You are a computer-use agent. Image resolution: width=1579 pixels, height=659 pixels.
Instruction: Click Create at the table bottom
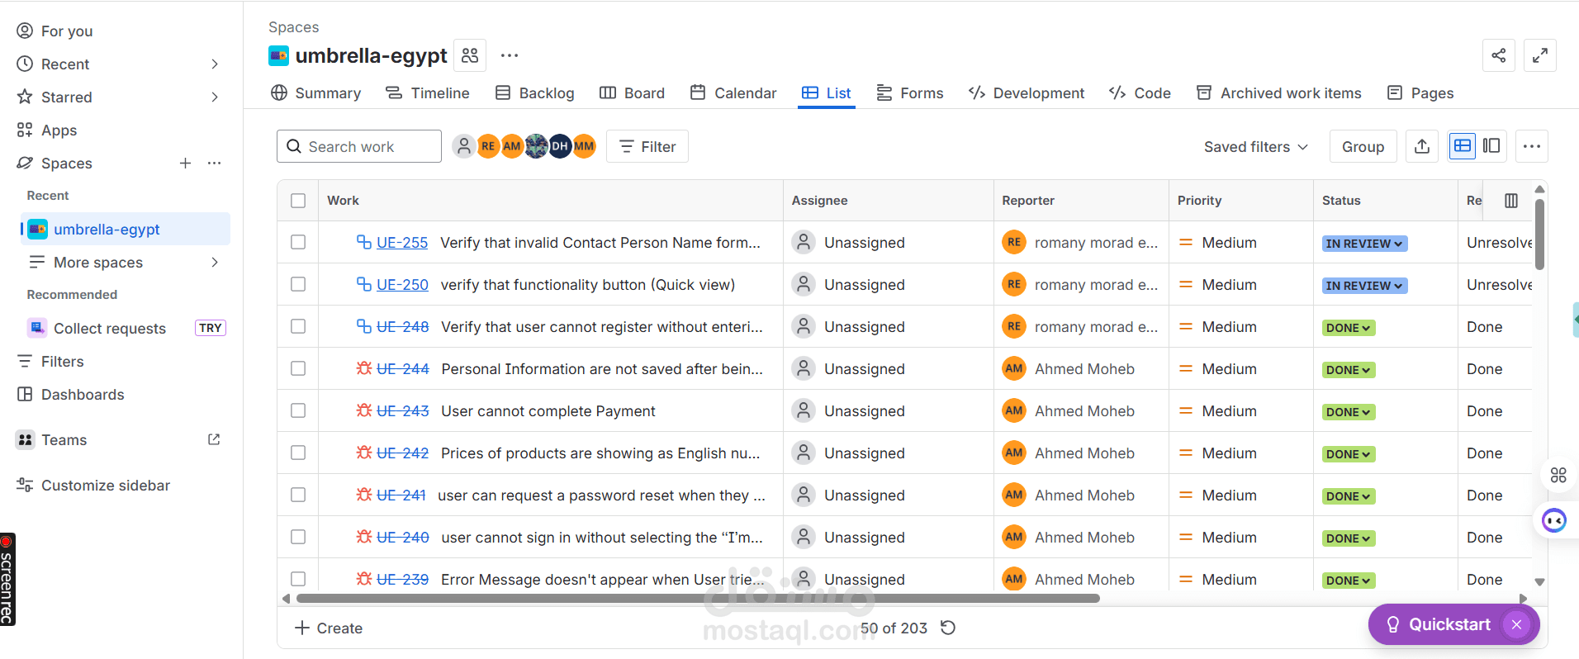pyautogui.click(x=329, y=628)
